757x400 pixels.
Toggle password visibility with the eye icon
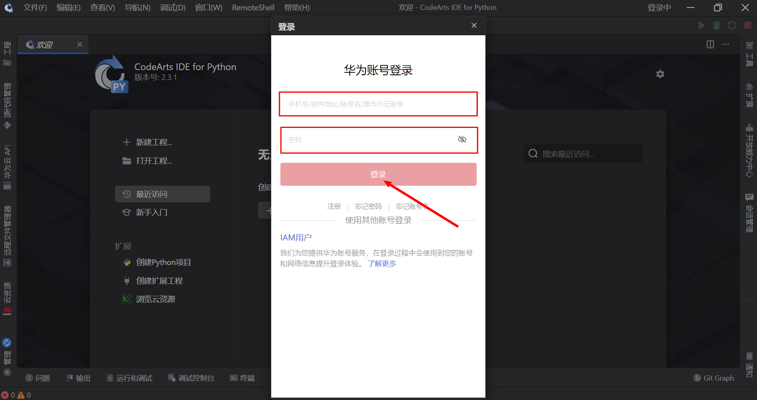click(x=462, y=139)
